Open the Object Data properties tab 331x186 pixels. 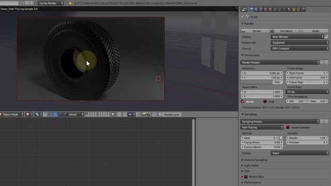(x=284, y=9)
